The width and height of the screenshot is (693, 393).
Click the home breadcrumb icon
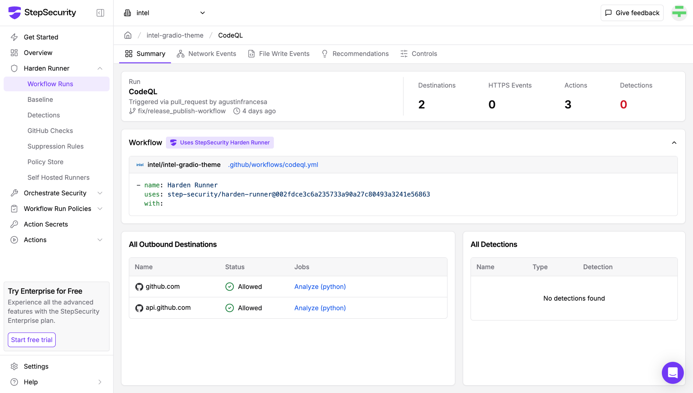(128, 35)
